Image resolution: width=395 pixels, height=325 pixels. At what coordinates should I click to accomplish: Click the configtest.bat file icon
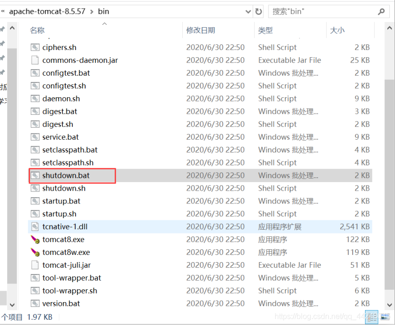35,73
